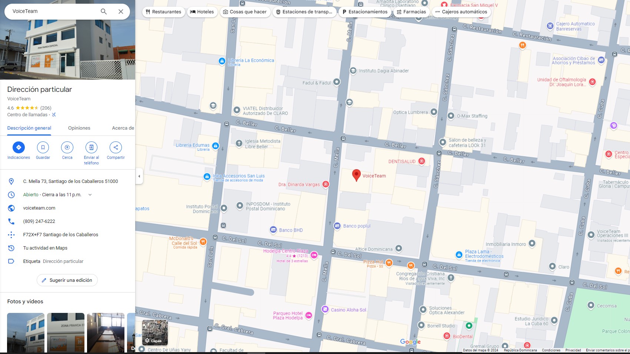Click the 206 reviews count
Image resolution: width=630 pixels, height=354 pixels.
pyautogui.click(x=46, y=108)
